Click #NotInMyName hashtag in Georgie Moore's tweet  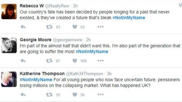click(92, 52)
